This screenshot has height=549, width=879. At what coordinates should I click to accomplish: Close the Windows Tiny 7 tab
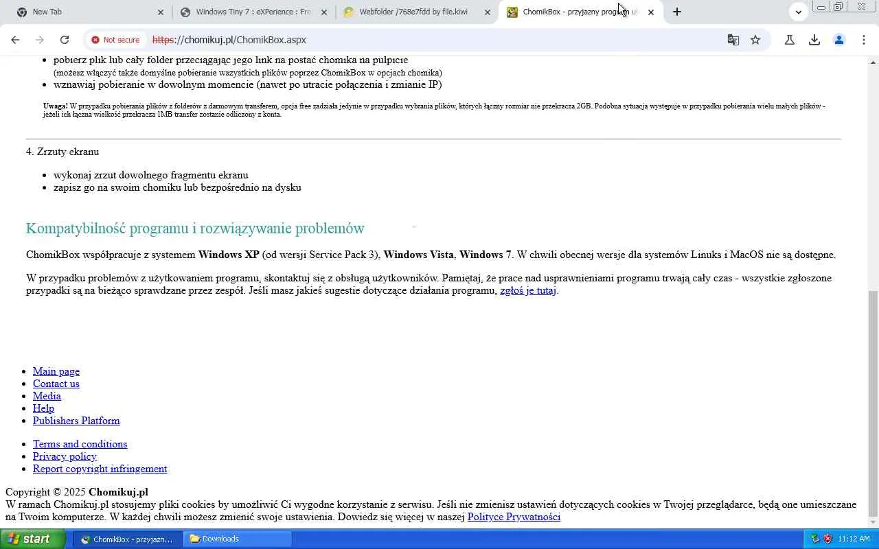pyautogui.click(x=324, y=12)
